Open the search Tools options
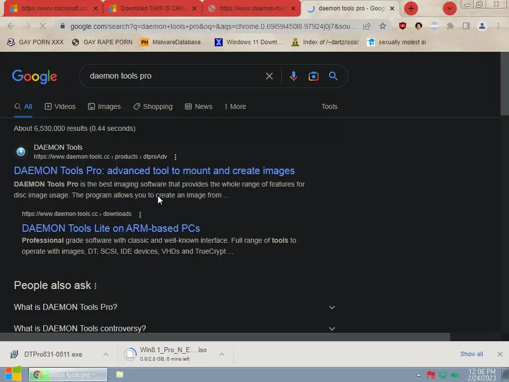The image size is (509, 382). [x=329, y=106]
